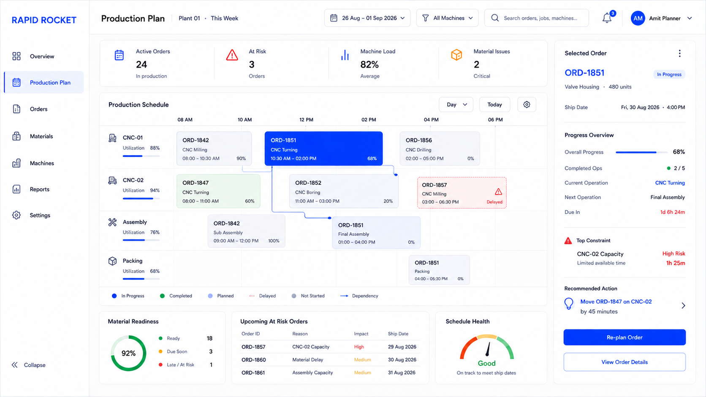Click the ORD-1851 order link
This screenshot has height=397, width=706.
(584, 73)
